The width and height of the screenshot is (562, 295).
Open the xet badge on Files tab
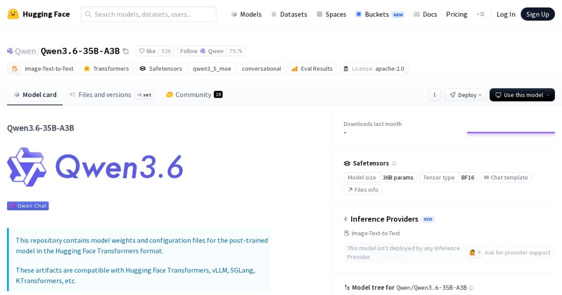144,95
